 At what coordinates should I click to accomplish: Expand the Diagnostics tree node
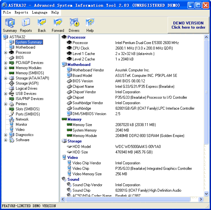point(5,135)
